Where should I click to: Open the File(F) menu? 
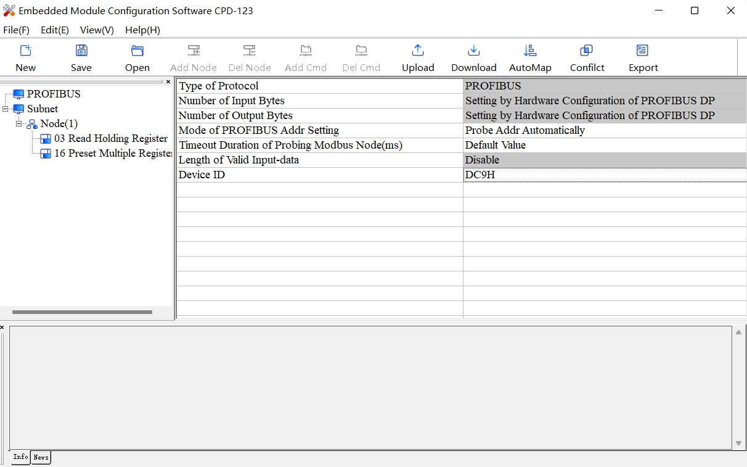(16, 30)
